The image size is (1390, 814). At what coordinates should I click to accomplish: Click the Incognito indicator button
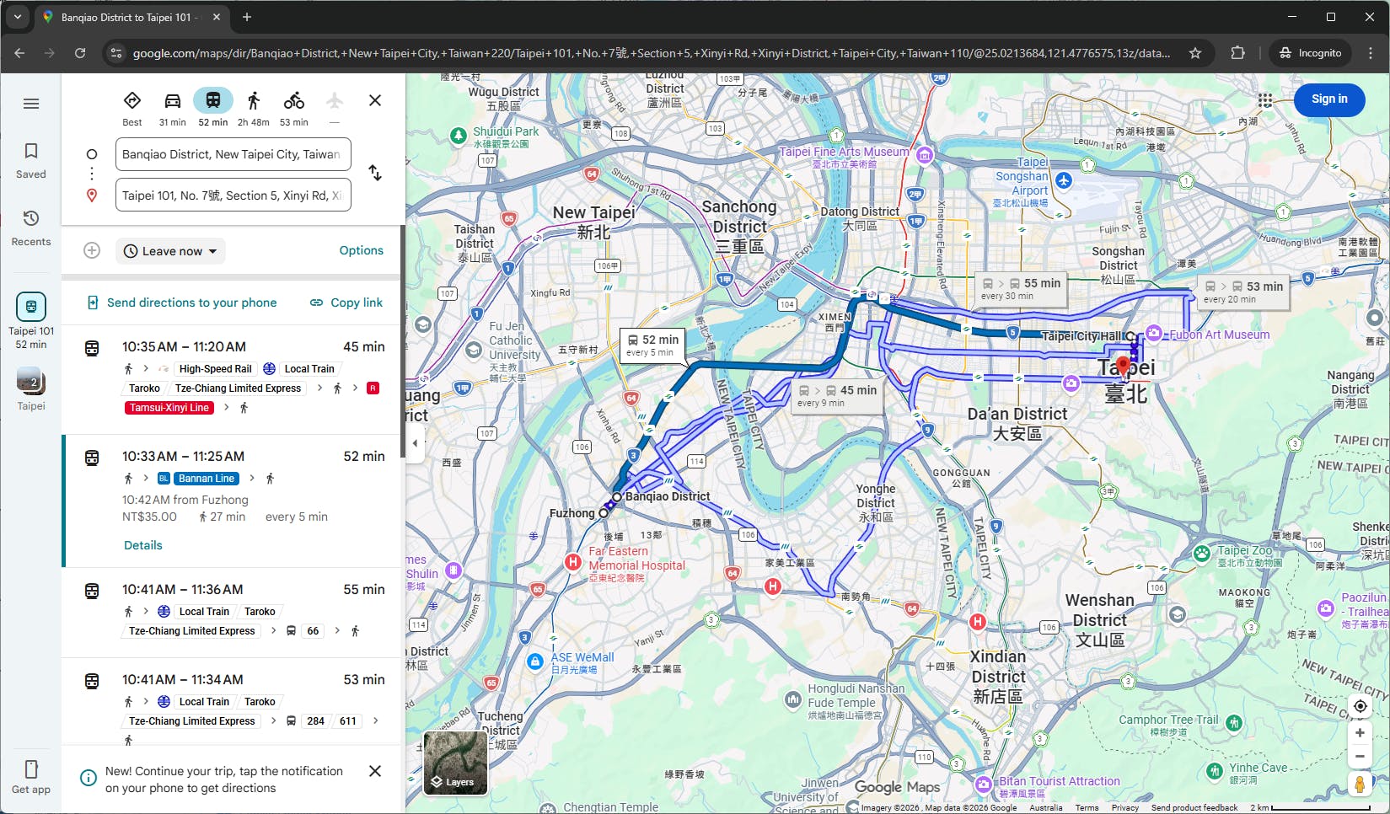coord(1310,53)
